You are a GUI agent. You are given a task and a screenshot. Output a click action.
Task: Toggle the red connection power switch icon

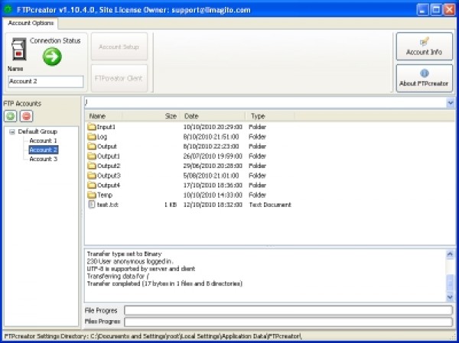click(x=18, y=52)
